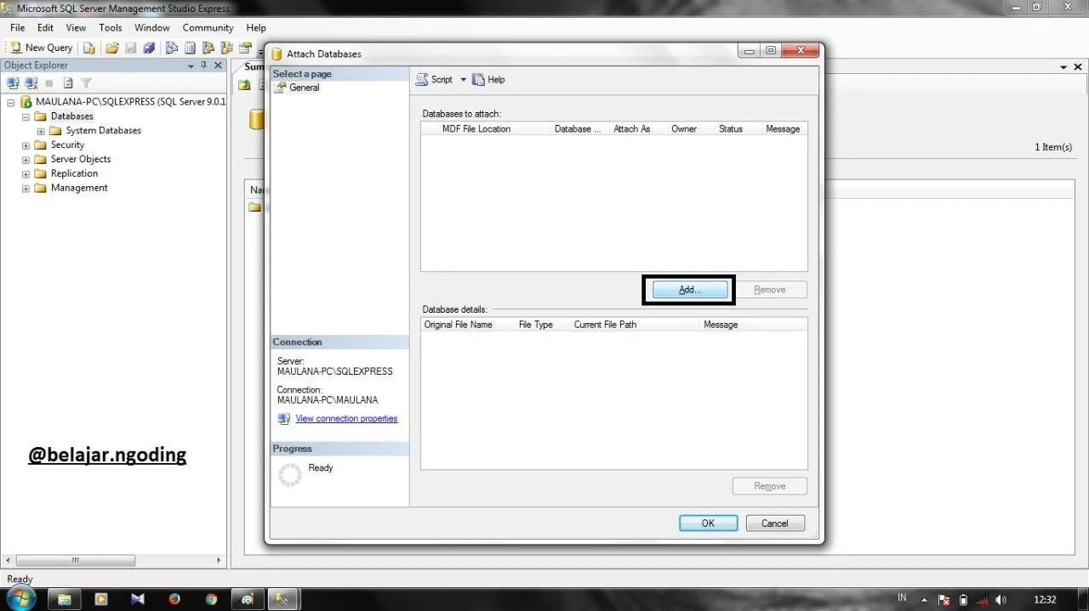Viewport: 1089px width, 611px height.
Task: Click the Summary toolbar icon
Action: [x=190, y=48]
